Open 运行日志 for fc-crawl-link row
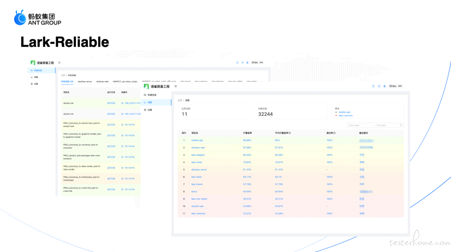 pos(111,190)
